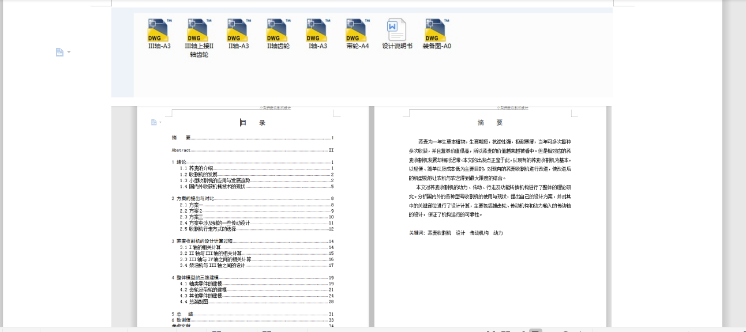The width and height of the screenshot is (746, 332).
Task: Select the 带轮-A4 DWG file icon
Action: click(x=357, y=29)
